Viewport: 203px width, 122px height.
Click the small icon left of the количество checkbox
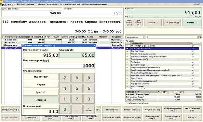tap(127, 103)
